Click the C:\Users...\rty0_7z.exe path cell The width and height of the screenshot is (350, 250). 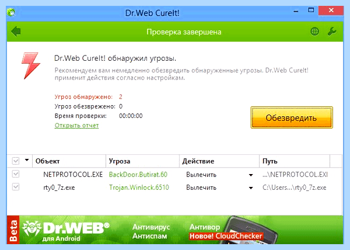294,187
